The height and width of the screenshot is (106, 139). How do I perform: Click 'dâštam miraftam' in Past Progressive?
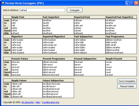click(114, 40)
